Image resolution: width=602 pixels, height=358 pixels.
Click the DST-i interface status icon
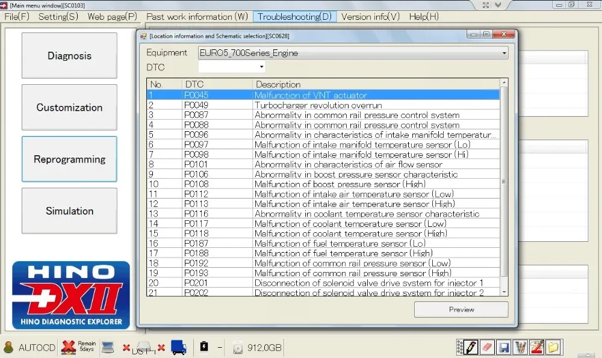coord(143,347)
